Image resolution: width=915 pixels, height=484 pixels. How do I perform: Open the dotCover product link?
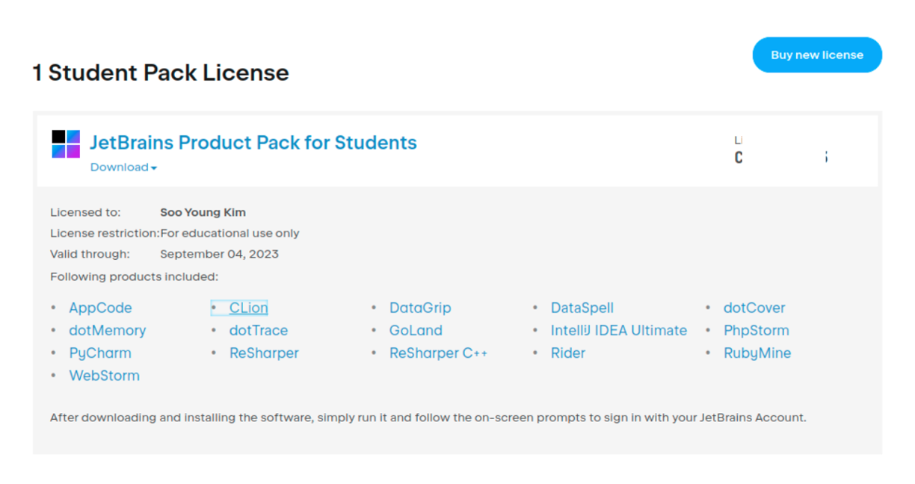point(754,308)
